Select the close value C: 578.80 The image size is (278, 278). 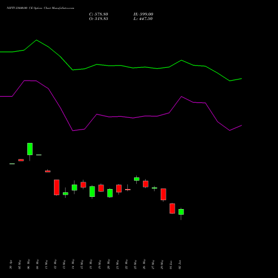coord(98,14)
